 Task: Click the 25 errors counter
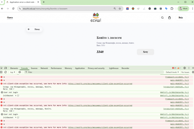[x=174, y=68]
